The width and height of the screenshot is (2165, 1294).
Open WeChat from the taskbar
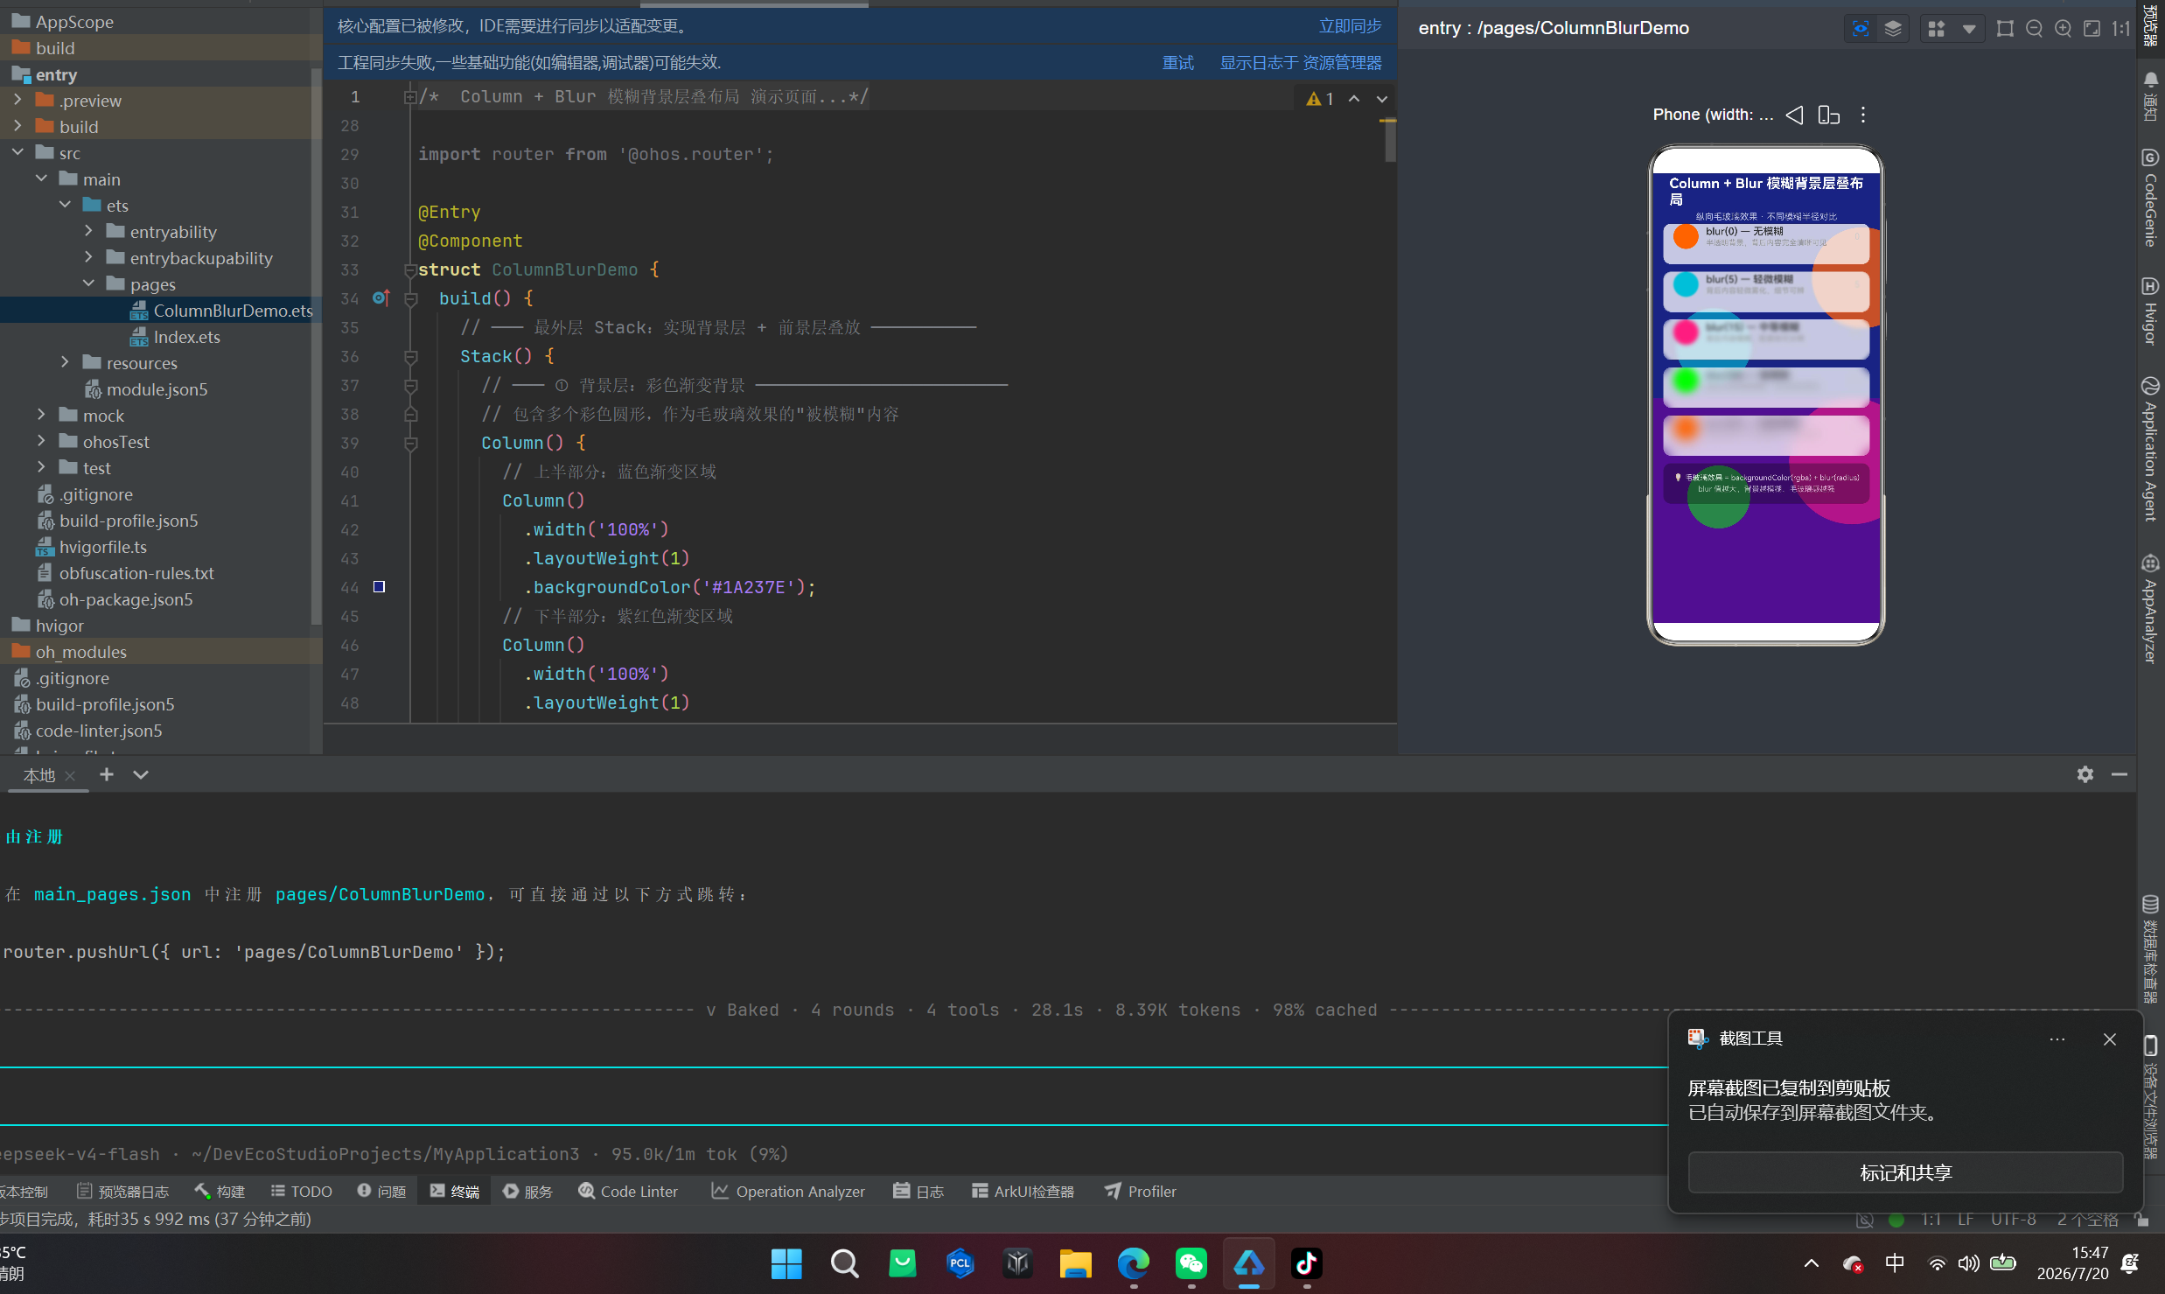coord(1191,1263)
